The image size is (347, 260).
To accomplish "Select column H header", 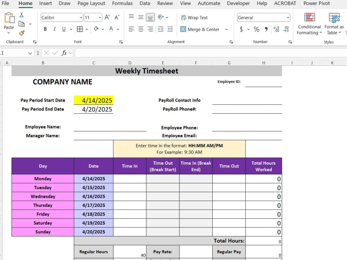I will [264, 63].
